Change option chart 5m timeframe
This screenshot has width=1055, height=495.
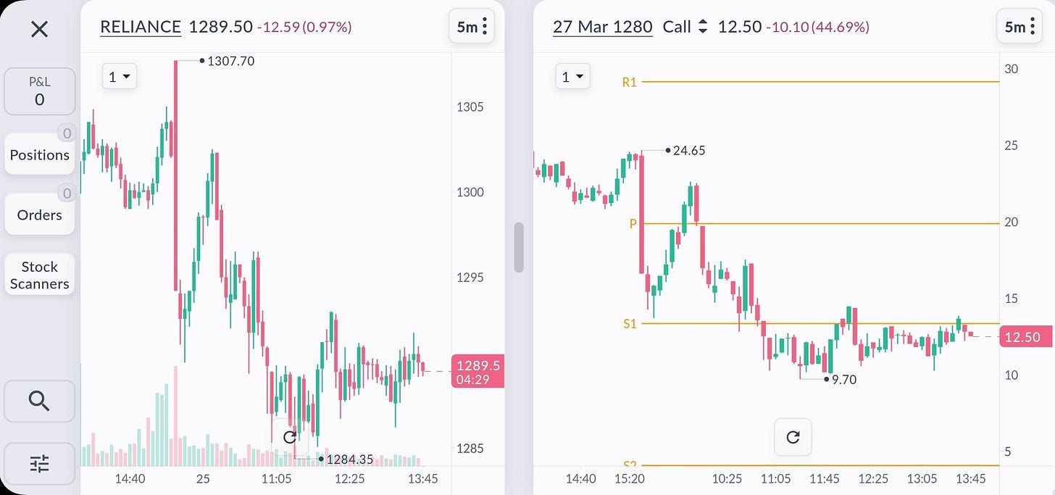point(1014,28)
